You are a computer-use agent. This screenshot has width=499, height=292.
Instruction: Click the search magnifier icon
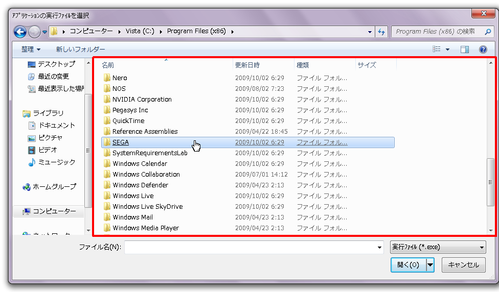coord(488,32)
